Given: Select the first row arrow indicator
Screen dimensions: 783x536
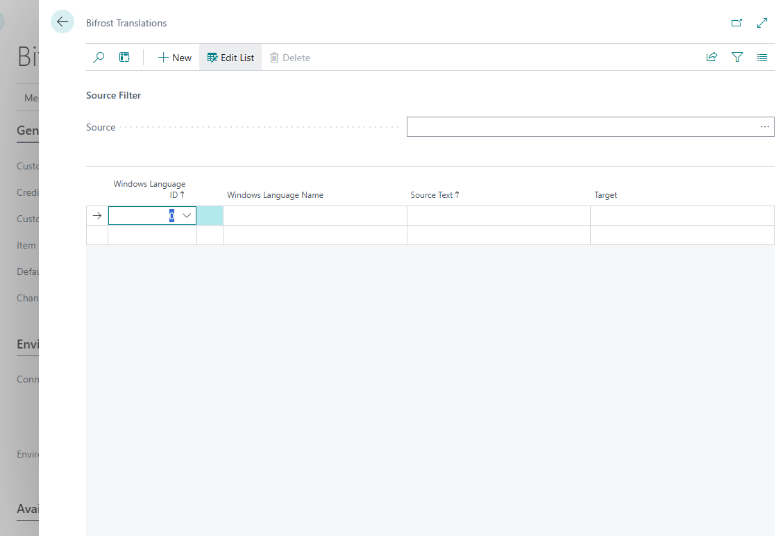Looking at the screenshot, I should click(97, 215).
